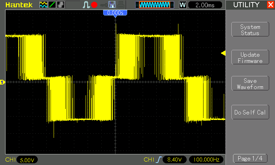Click the waveform display mode icon

[43, 5]
